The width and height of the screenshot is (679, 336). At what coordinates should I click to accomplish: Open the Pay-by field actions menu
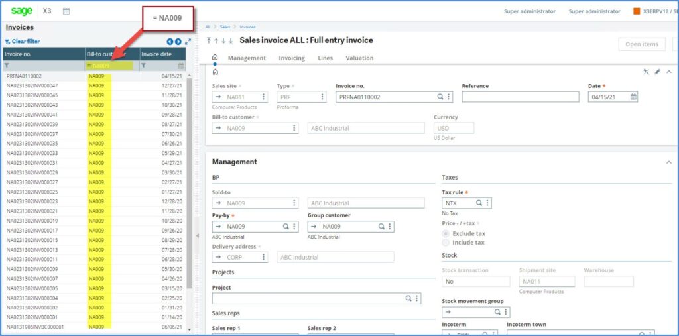[294, 227]
